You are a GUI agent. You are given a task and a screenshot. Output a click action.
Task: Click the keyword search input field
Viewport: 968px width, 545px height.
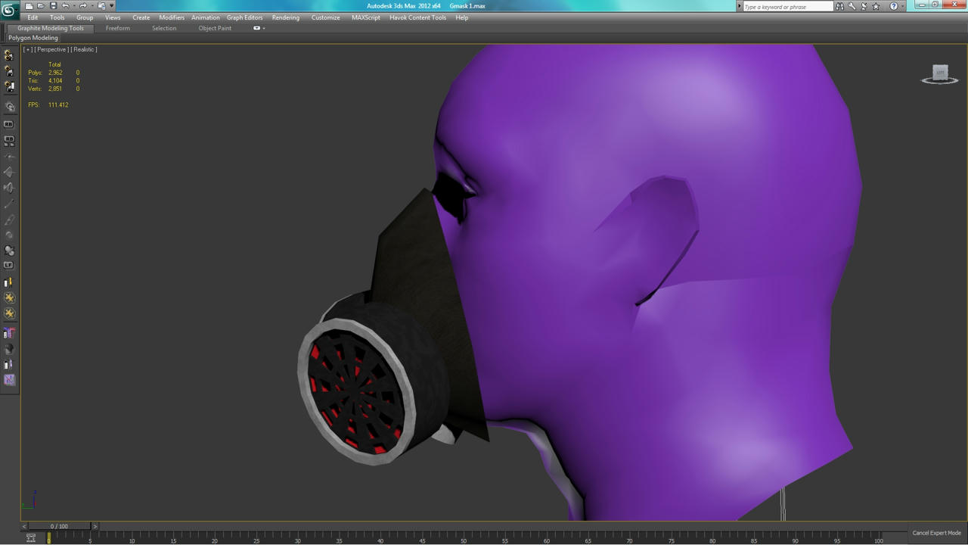(x=787, y=6)
